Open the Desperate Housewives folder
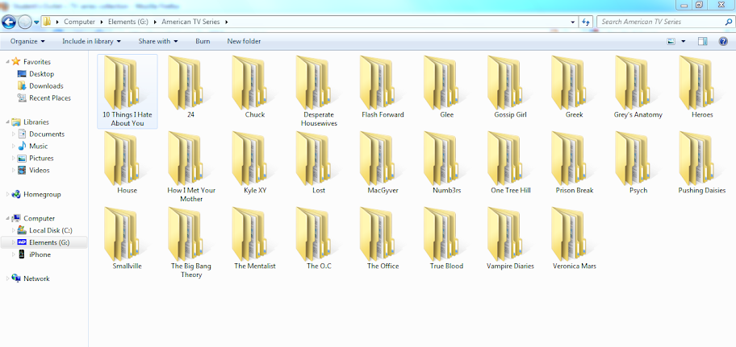The image size is (736, 347). [x=319, y=91]
